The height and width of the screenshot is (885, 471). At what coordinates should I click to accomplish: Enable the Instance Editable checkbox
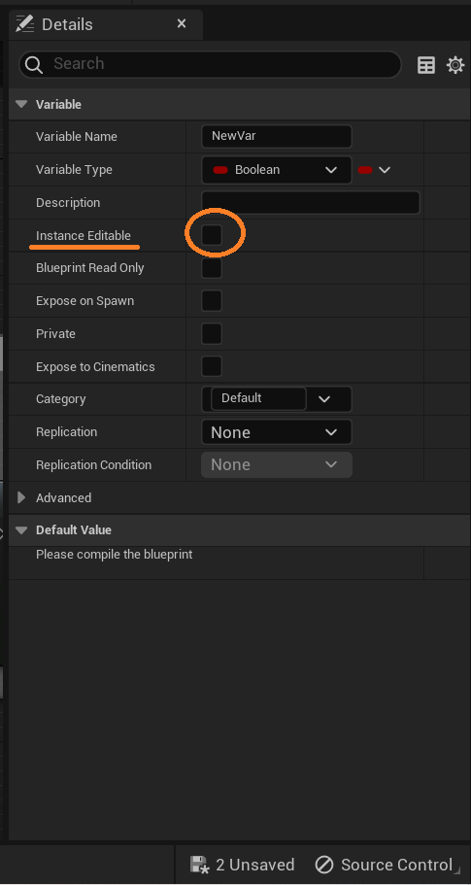(212, 235)
